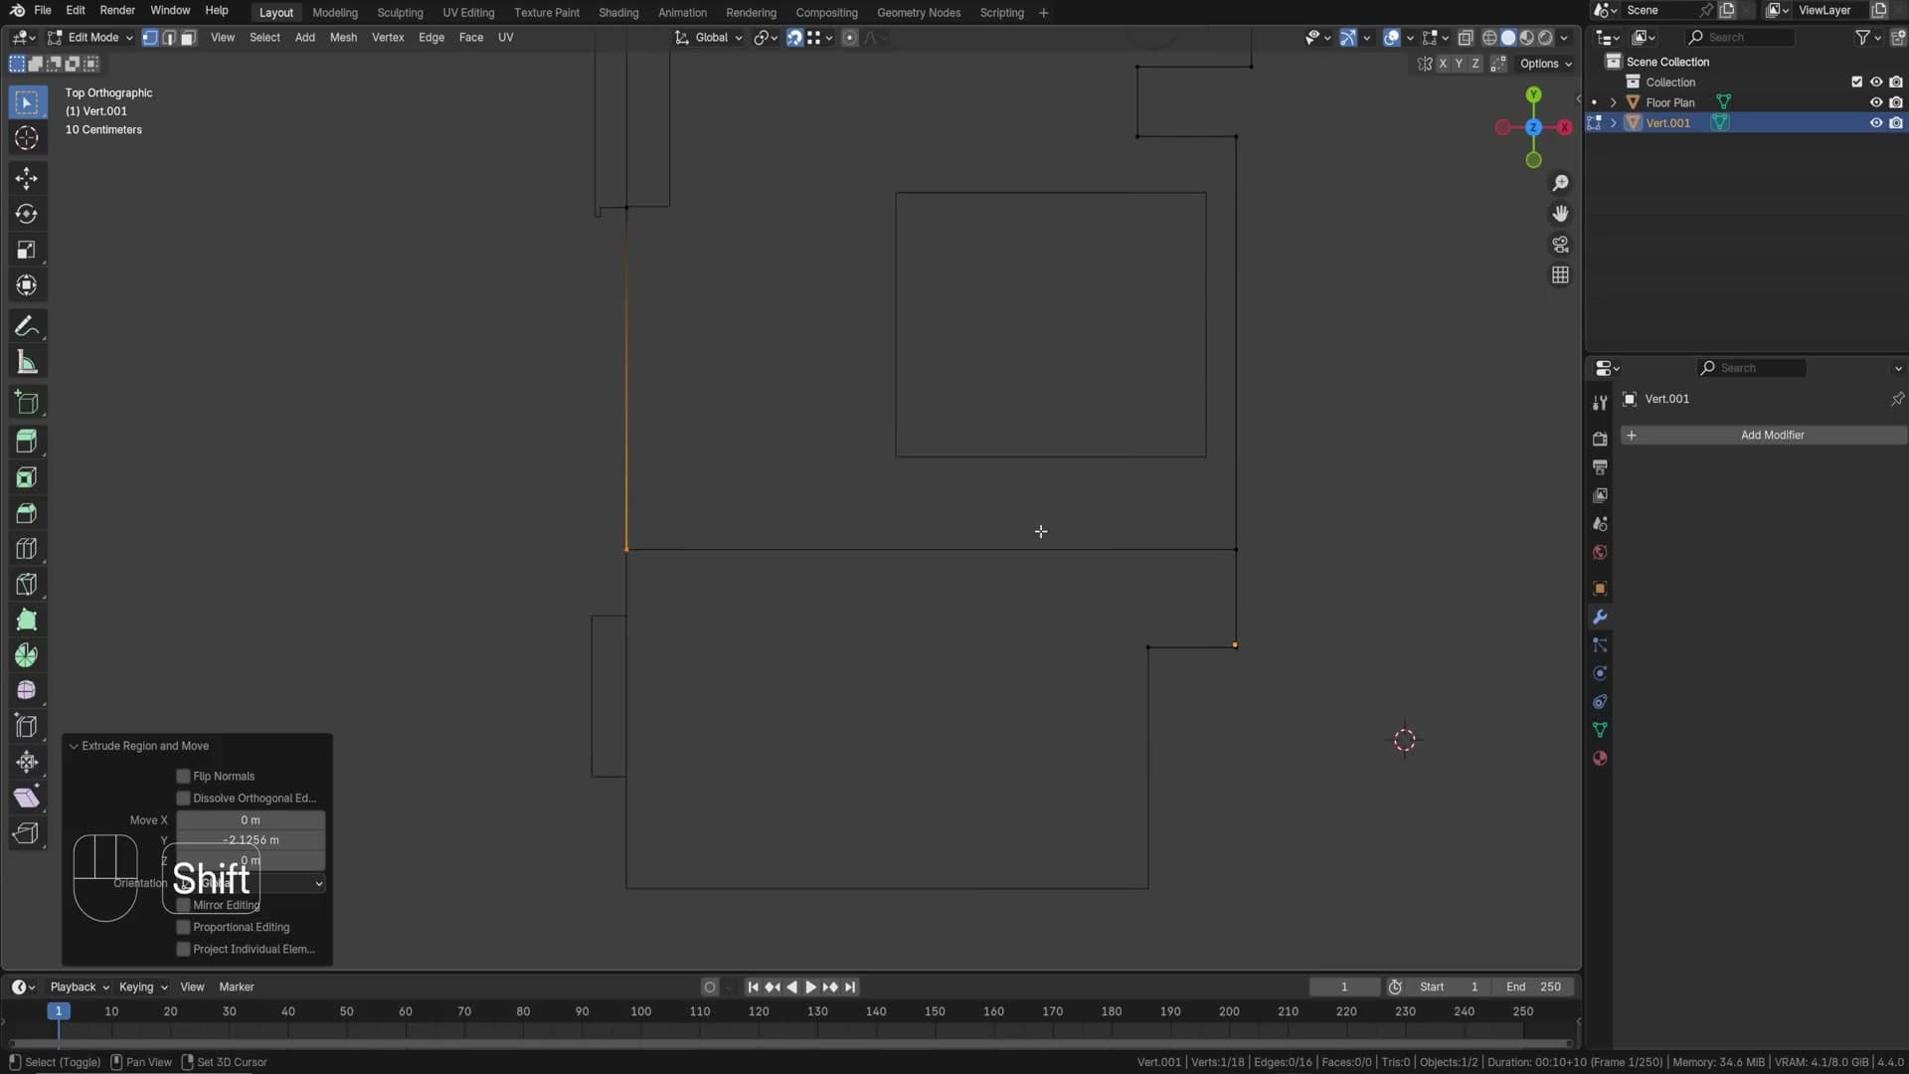
Task: Open the Mesh menu in header
Action: [x=343, y=38]
